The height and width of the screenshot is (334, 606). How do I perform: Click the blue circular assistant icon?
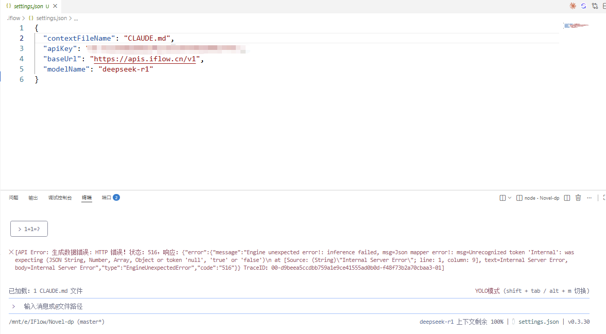[584, 6]
